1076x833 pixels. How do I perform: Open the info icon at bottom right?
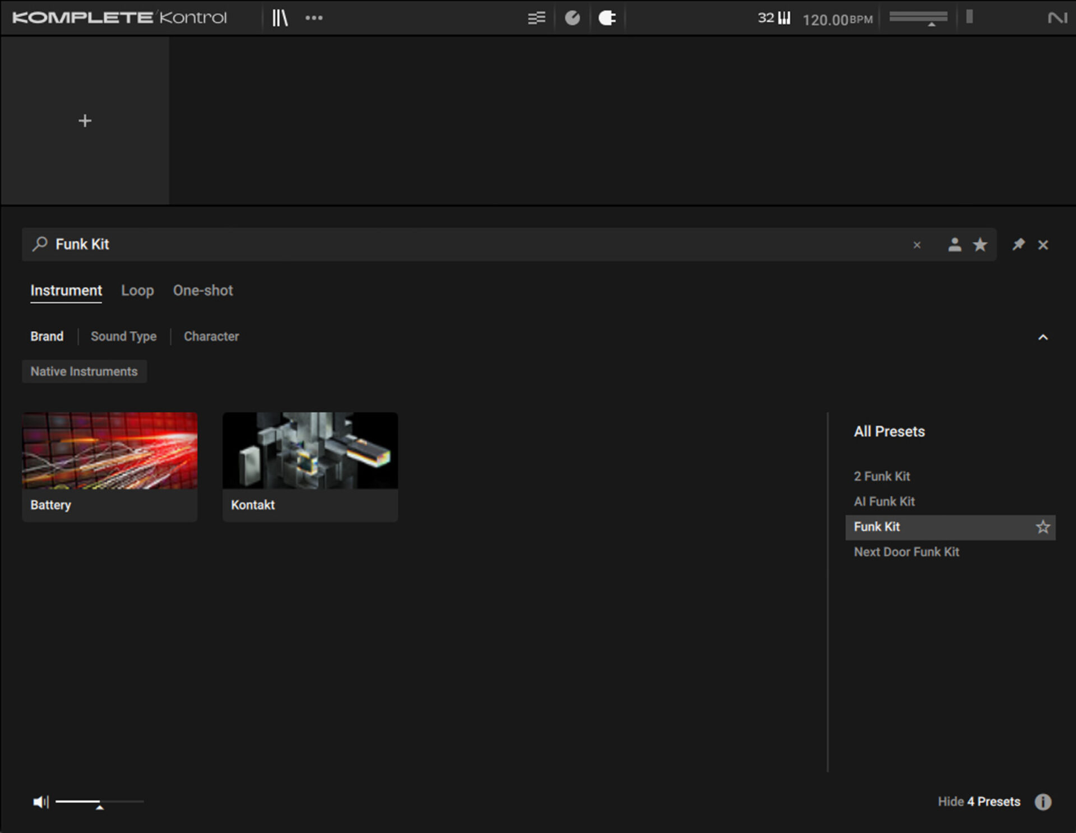(x=1042, y=802)
